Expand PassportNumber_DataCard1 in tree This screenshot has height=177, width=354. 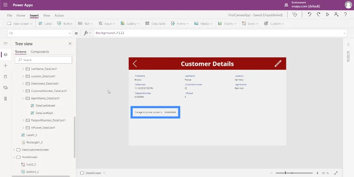[23, 120]
